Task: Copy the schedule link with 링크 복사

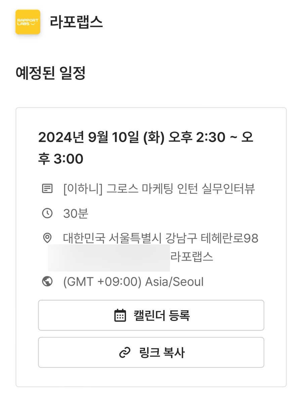Action: 151,352
